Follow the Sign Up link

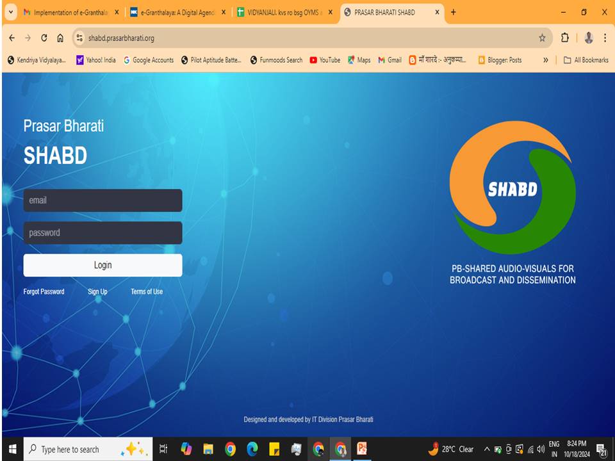pyautogui.click(x=97, y=291)
